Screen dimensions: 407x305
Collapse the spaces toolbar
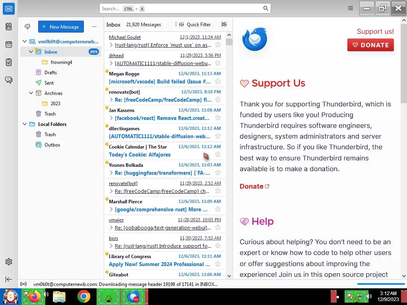coord(9,279)
